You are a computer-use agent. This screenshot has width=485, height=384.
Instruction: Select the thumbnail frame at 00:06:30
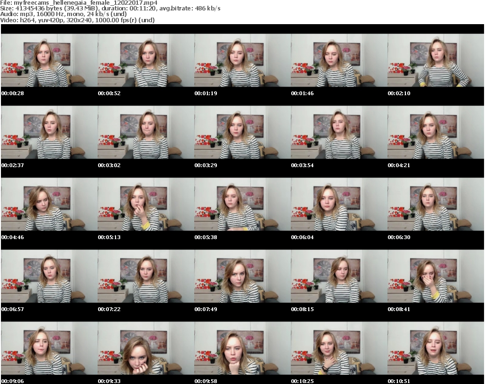tap(436, 205)
